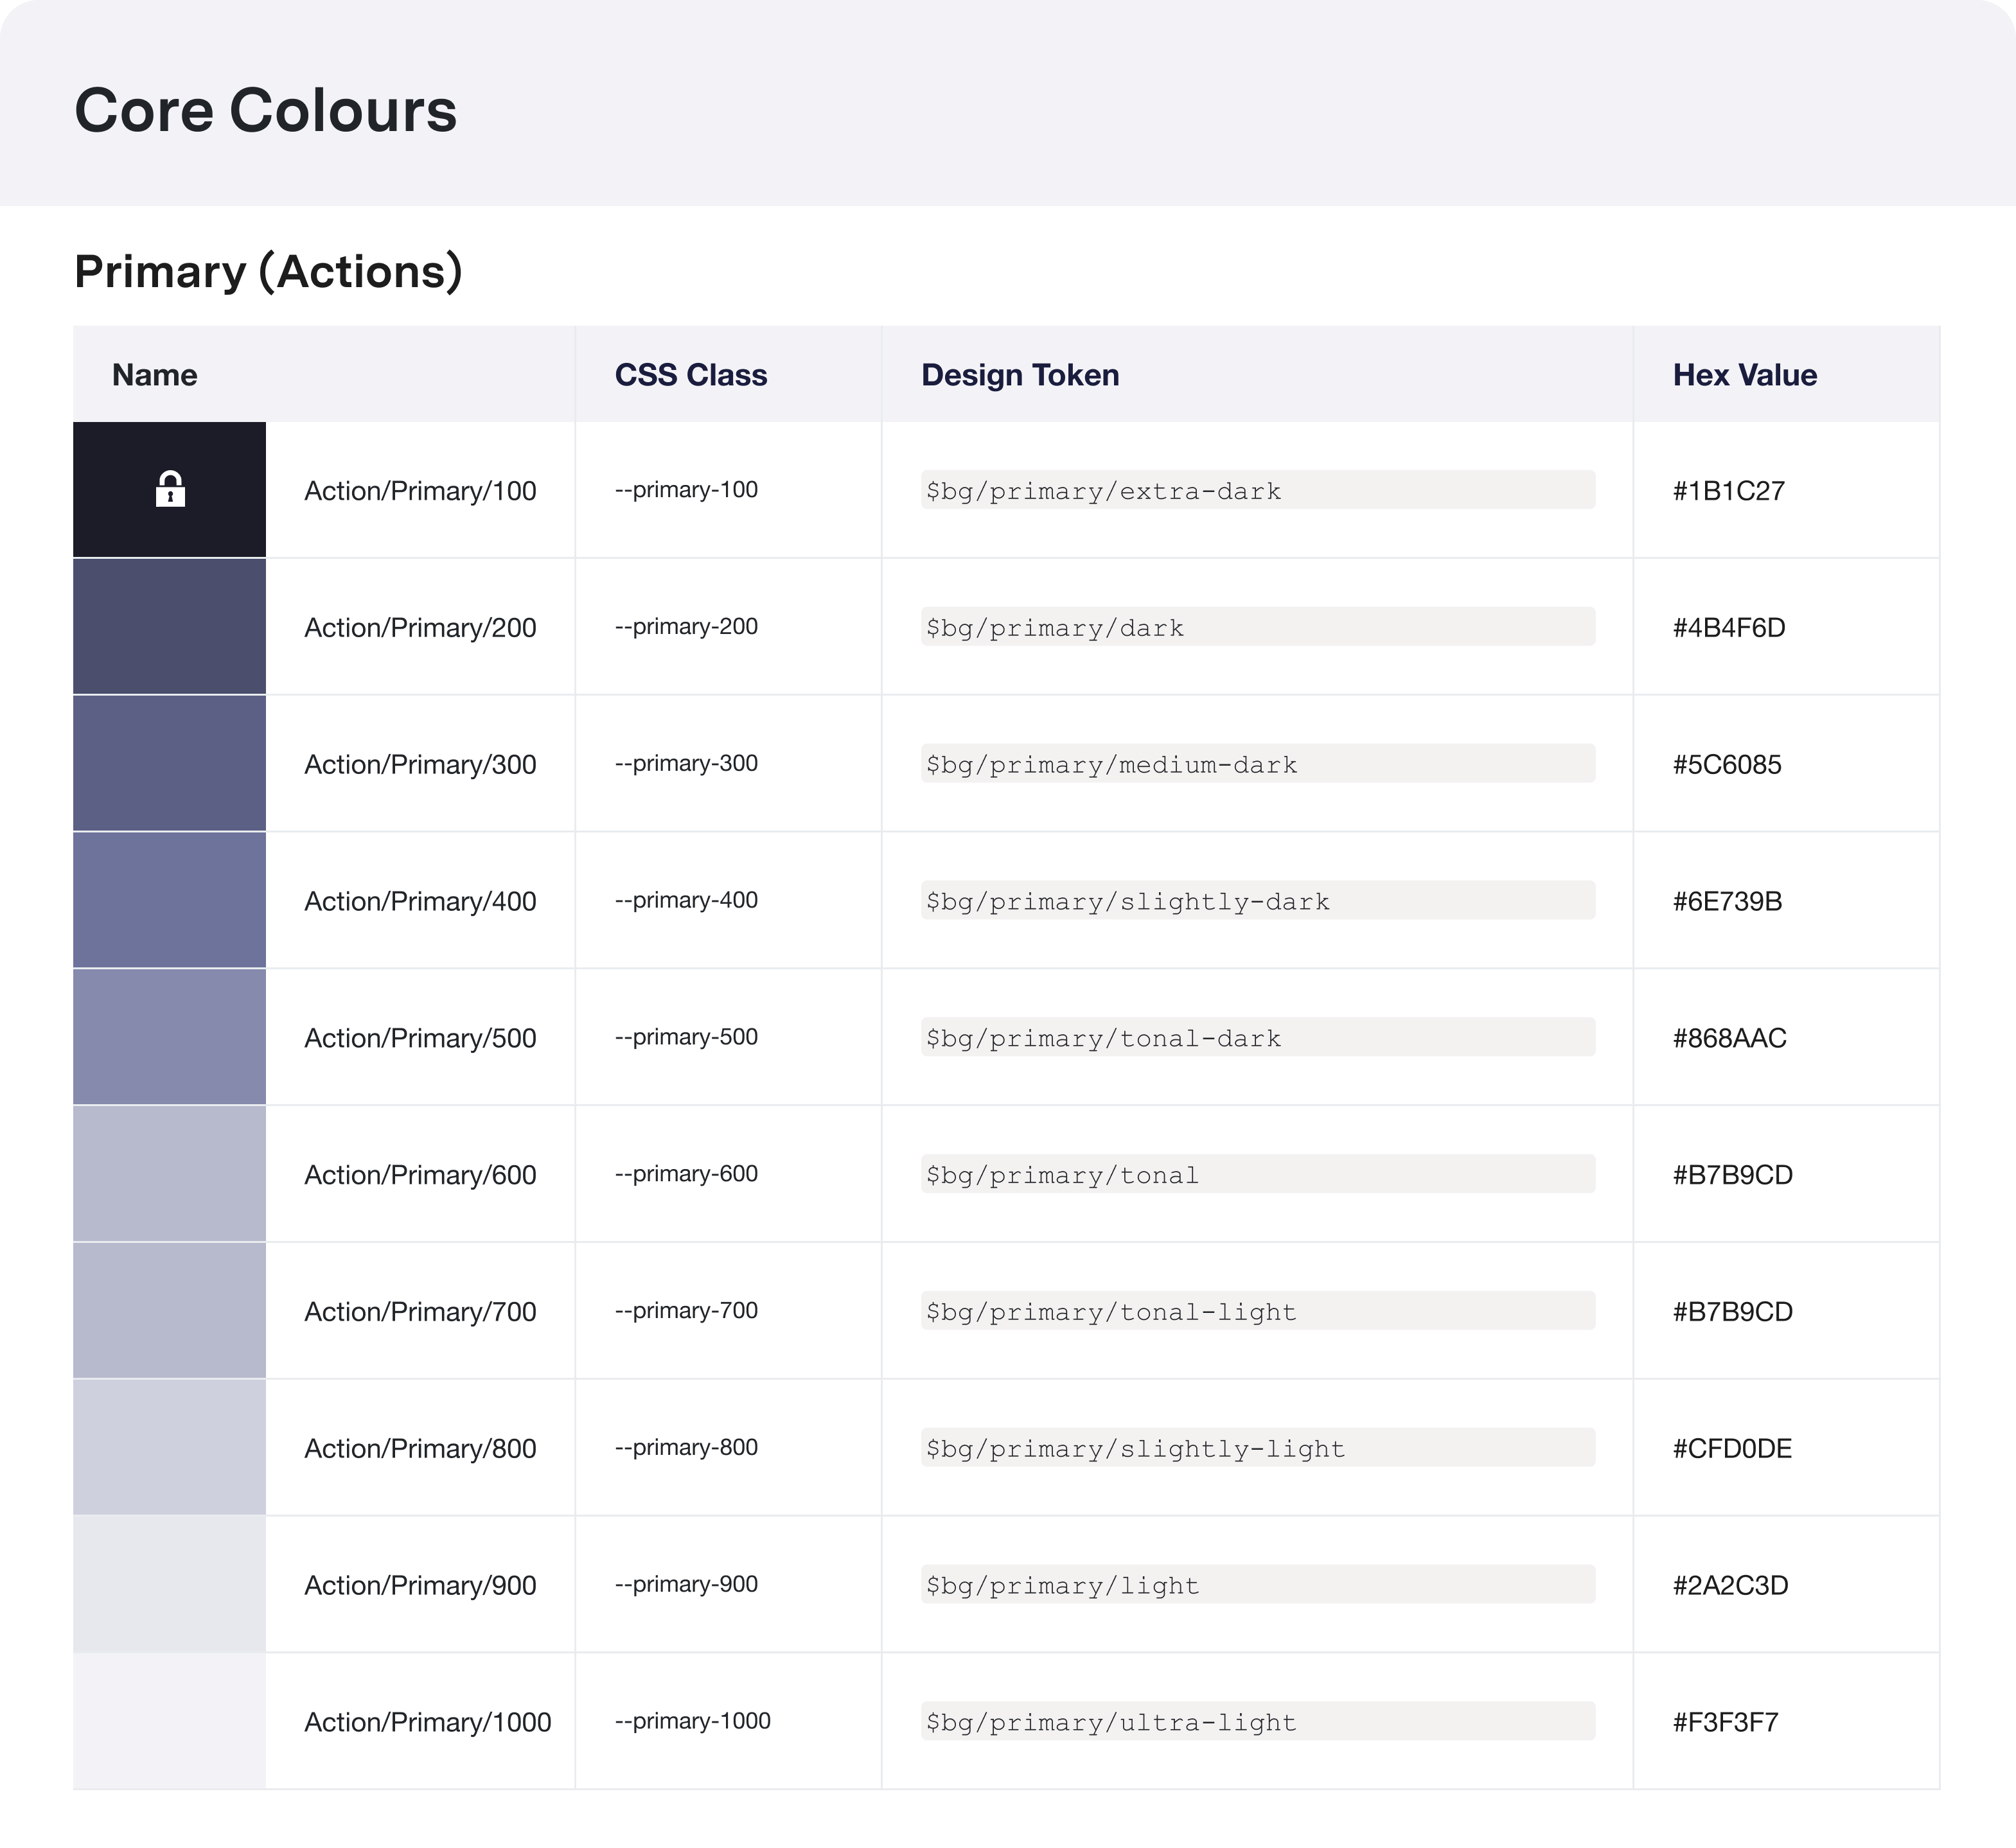Click the Action/Primary/800 colour swatch
This screenshot has height=1848, width=2016.
[169, 1447]
